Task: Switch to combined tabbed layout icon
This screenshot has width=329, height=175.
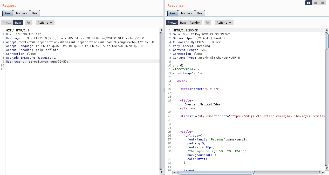Action: pyautogui.click(x=323, y=3)
